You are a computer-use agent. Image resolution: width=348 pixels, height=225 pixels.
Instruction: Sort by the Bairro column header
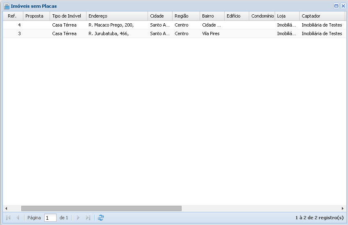[x=212, y=16]
